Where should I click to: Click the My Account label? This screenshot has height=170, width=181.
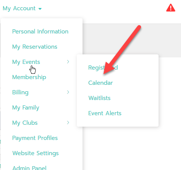click(x=19, y=8)
